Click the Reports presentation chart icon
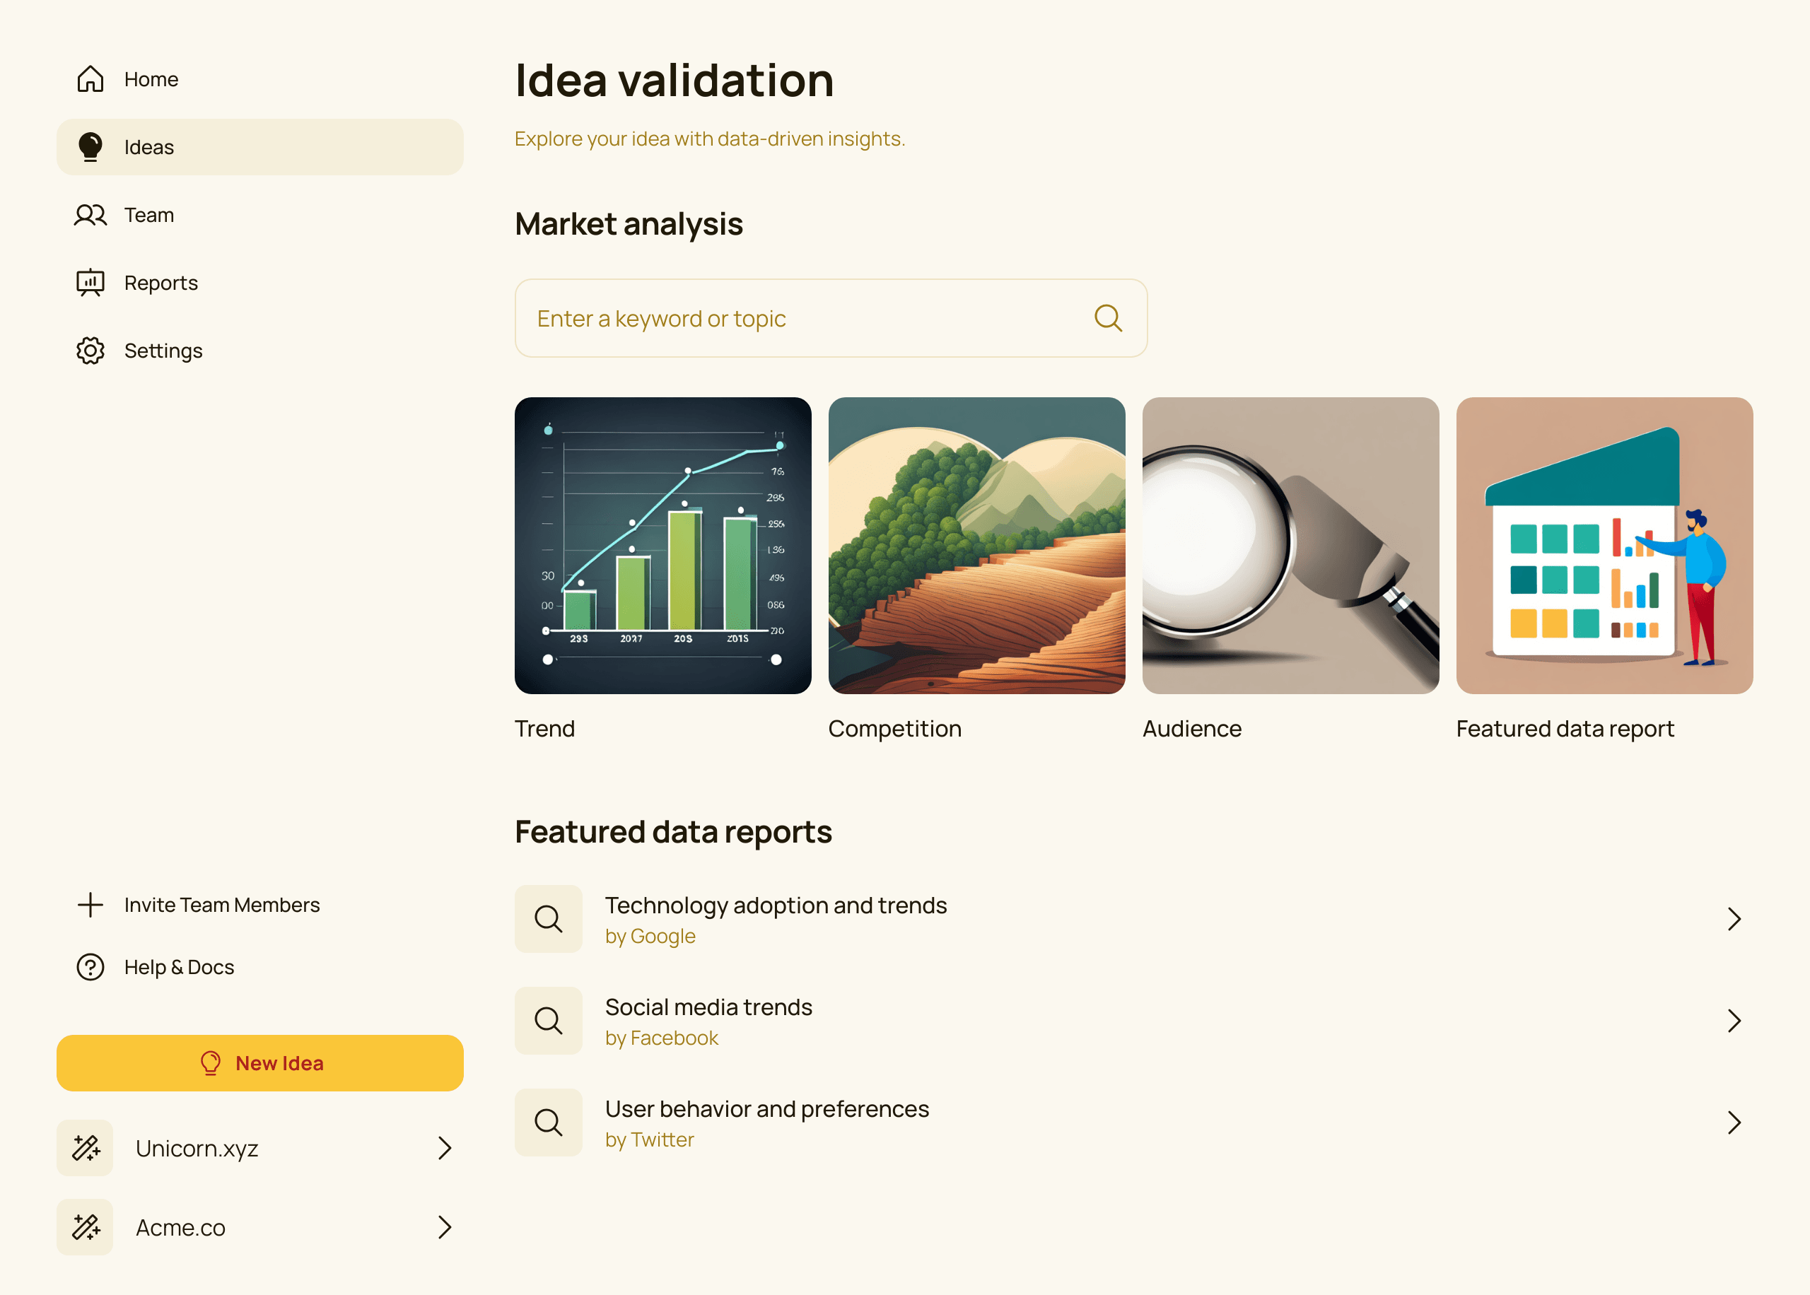 pyautogui.click(x=90, y=283)
